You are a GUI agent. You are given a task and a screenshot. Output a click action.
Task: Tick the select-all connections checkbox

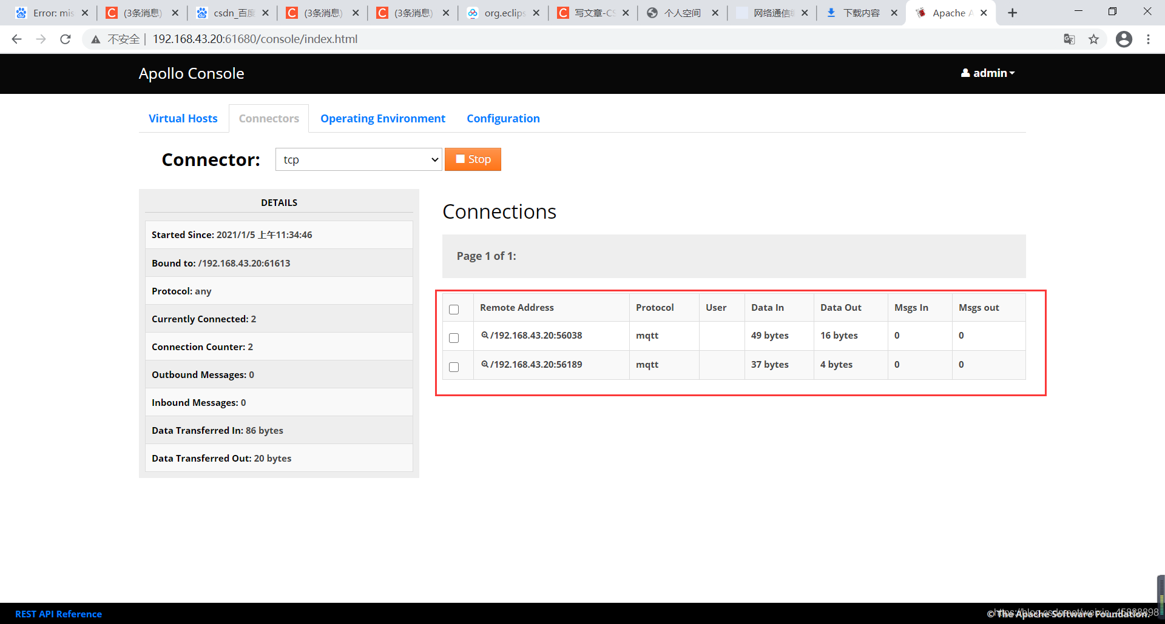coord(454,310)
